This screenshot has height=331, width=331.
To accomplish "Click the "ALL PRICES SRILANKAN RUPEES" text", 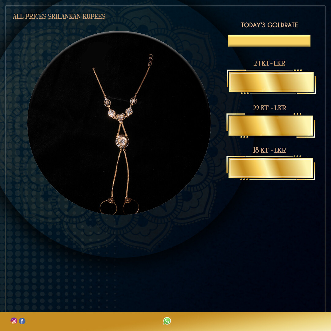I will pyautogui.click(x=59, y=17).
